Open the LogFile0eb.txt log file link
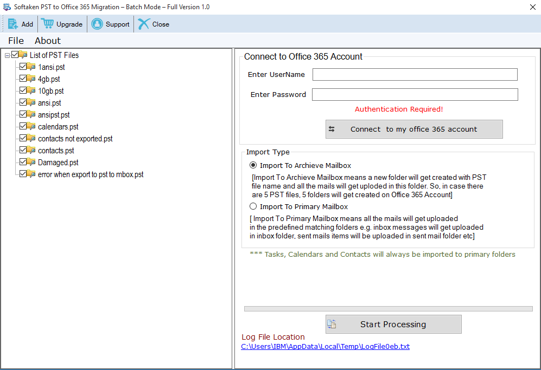 click(325, 346)
